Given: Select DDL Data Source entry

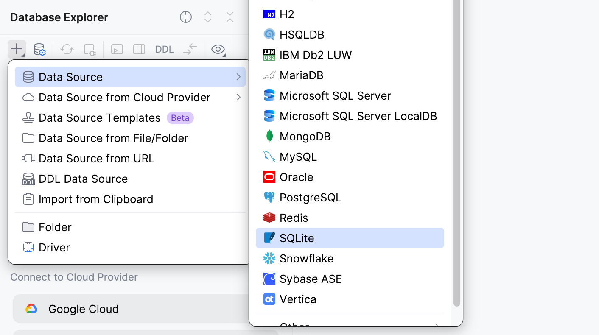Looking at the screenshot, I should pos(130,179).
